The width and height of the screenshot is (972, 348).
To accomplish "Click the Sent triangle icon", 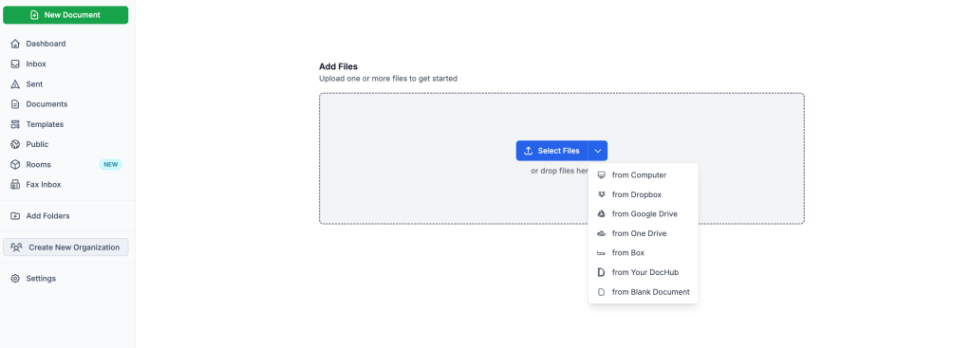I will (15, 84).
